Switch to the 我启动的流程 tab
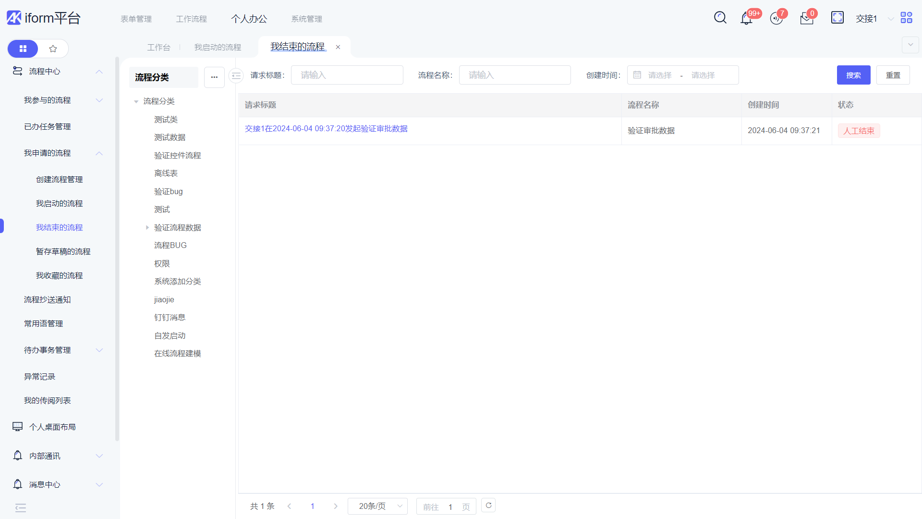The image size is (922, 519). click(x=218, y=47)
